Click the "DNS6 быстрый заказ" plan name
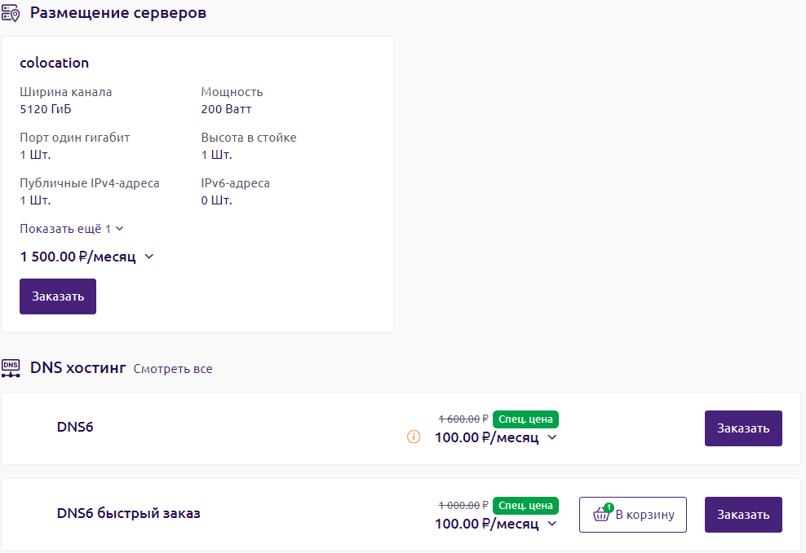Screen dimensions: 806x553 (x=129, y=513)
